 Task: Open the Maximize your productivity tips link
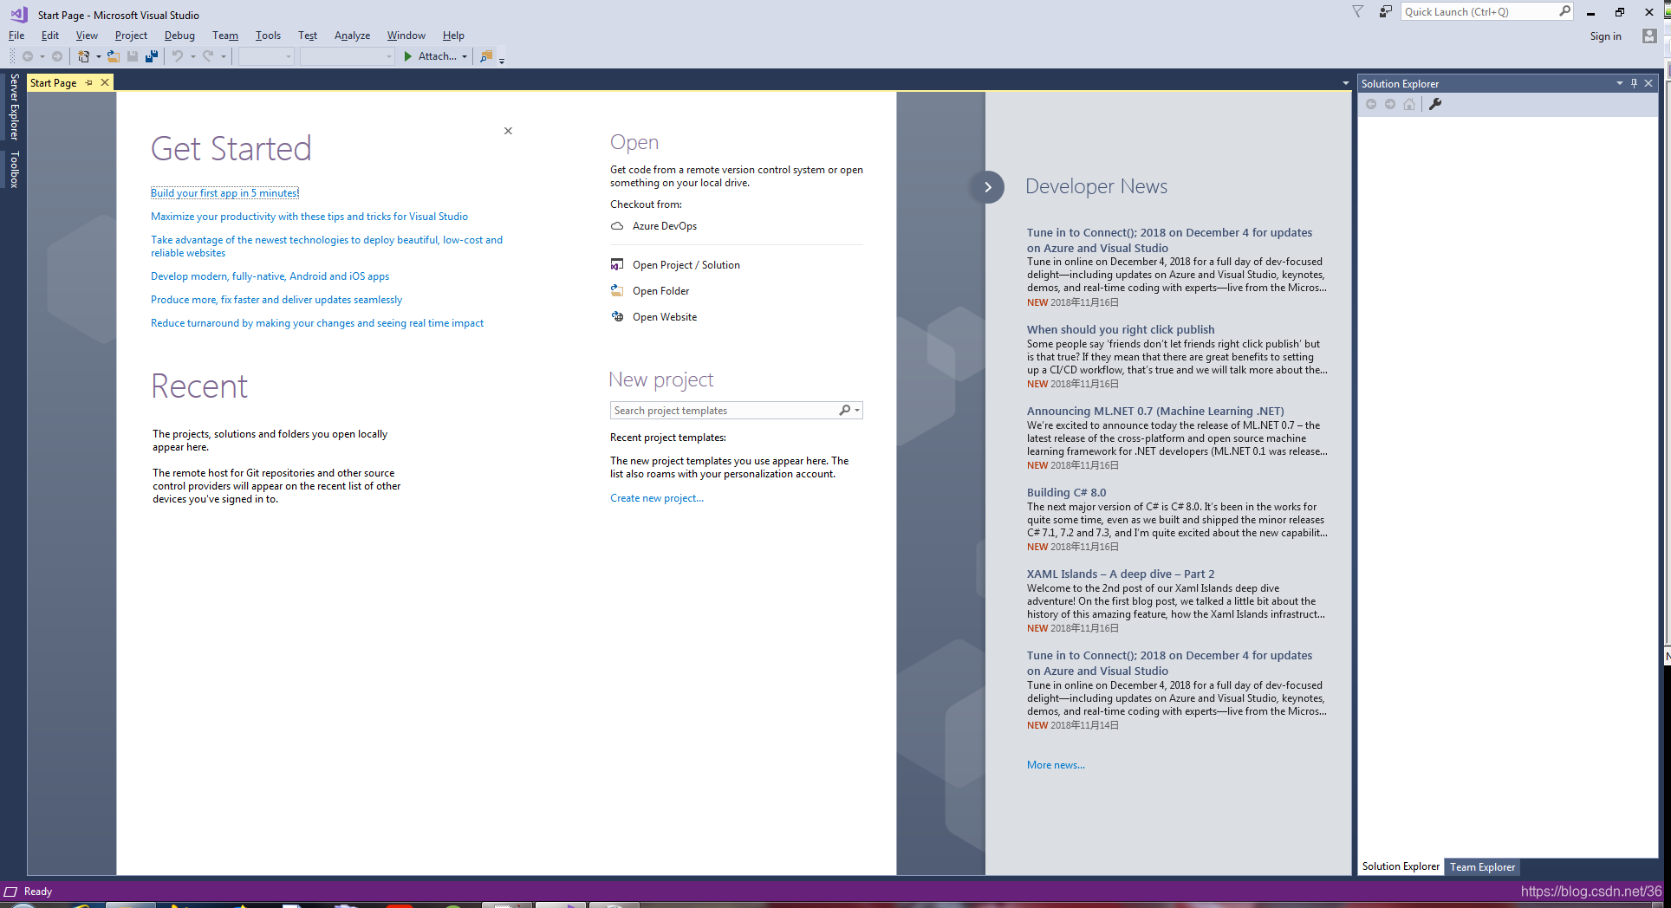(x=309, y=217)
